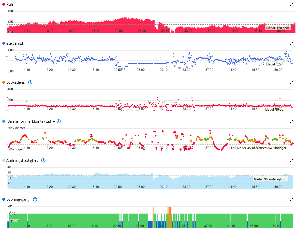Click the 48 value on Andningshastighet axis
Image resolution: width=297 pixels, height=232 pixels.
click(9, 167)
